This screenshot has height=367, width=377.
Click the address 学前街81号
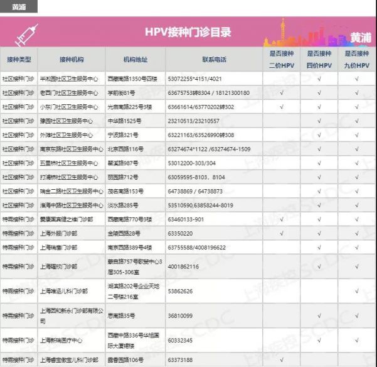(x=122, y=93)
